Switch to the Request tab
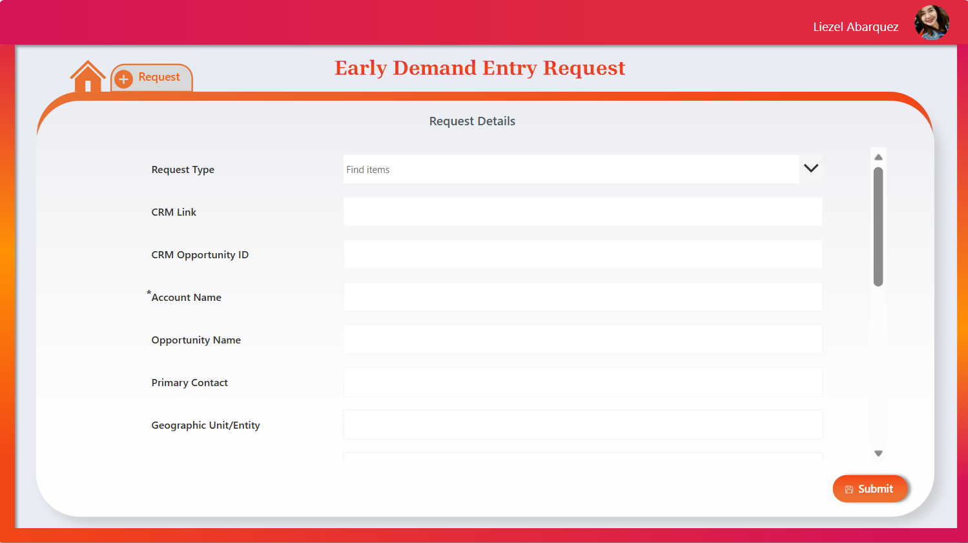Screen dimensions: 968x543 tap(159, 77)
